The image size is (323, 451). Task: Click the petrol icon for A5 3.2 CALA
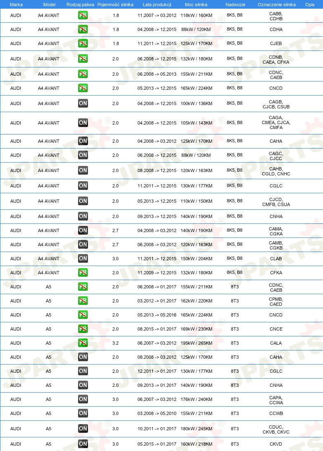click(83, 343)
